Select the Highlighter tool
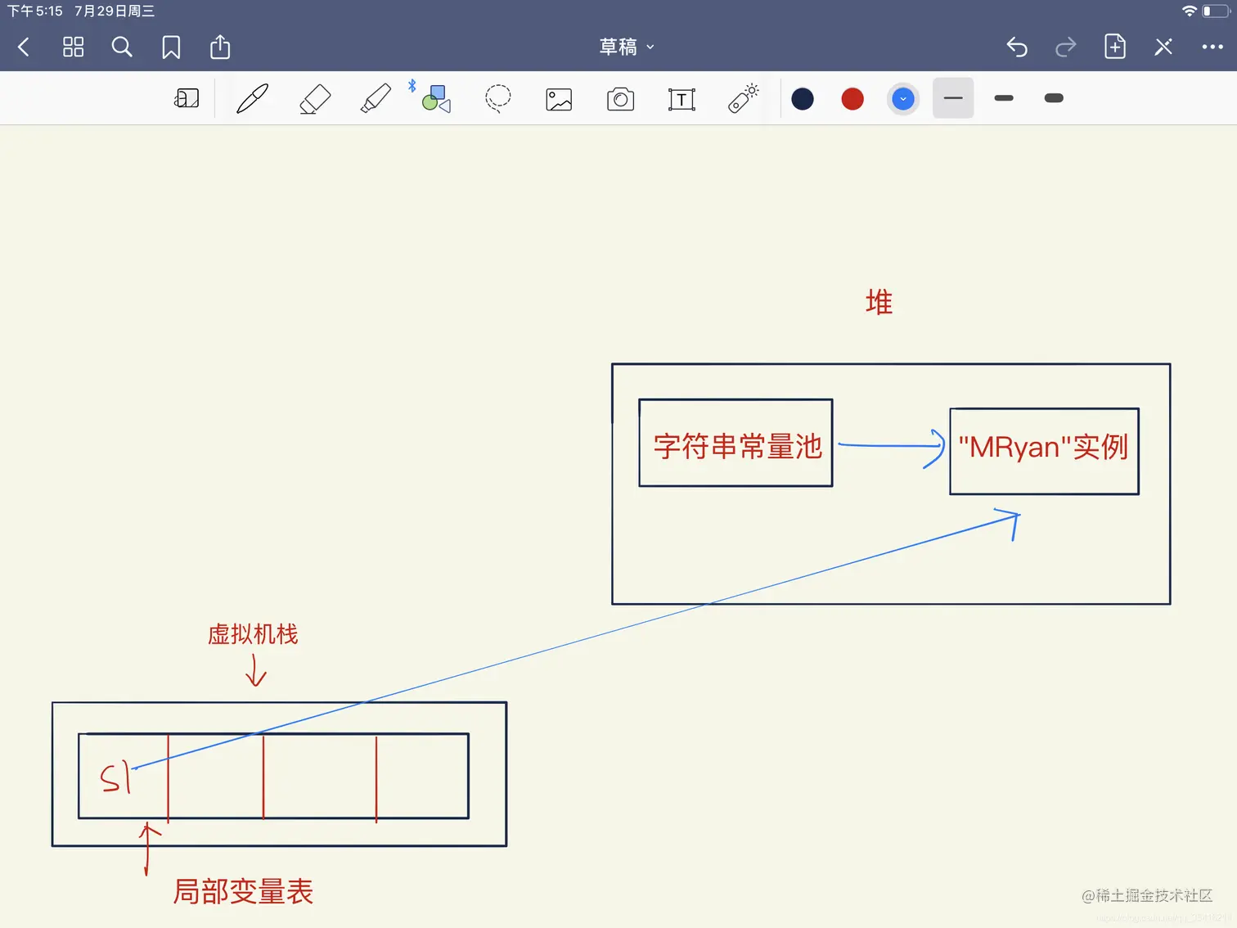This screenshot has width=1237, height=928. click(376, 98)
